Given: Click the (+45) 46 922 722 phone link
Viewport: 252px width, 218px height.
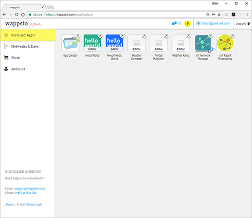Looking at the screenshot, I should [x=25, y=193].
